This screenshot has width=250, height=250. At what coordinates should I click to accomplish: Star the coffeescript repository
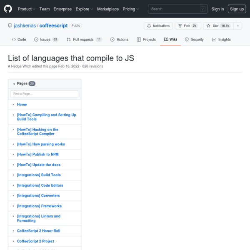click(x=218, y=26)
